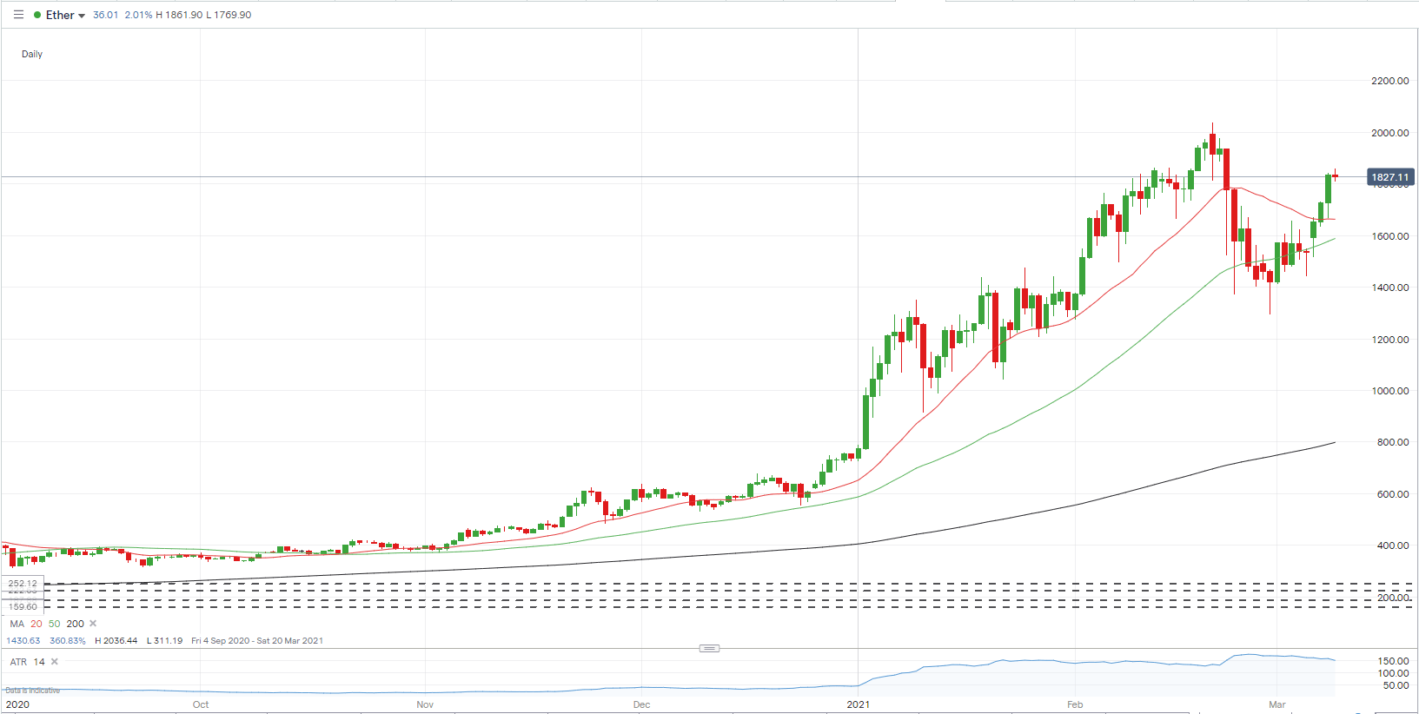Remove the ATR indicator with its X

54,662
